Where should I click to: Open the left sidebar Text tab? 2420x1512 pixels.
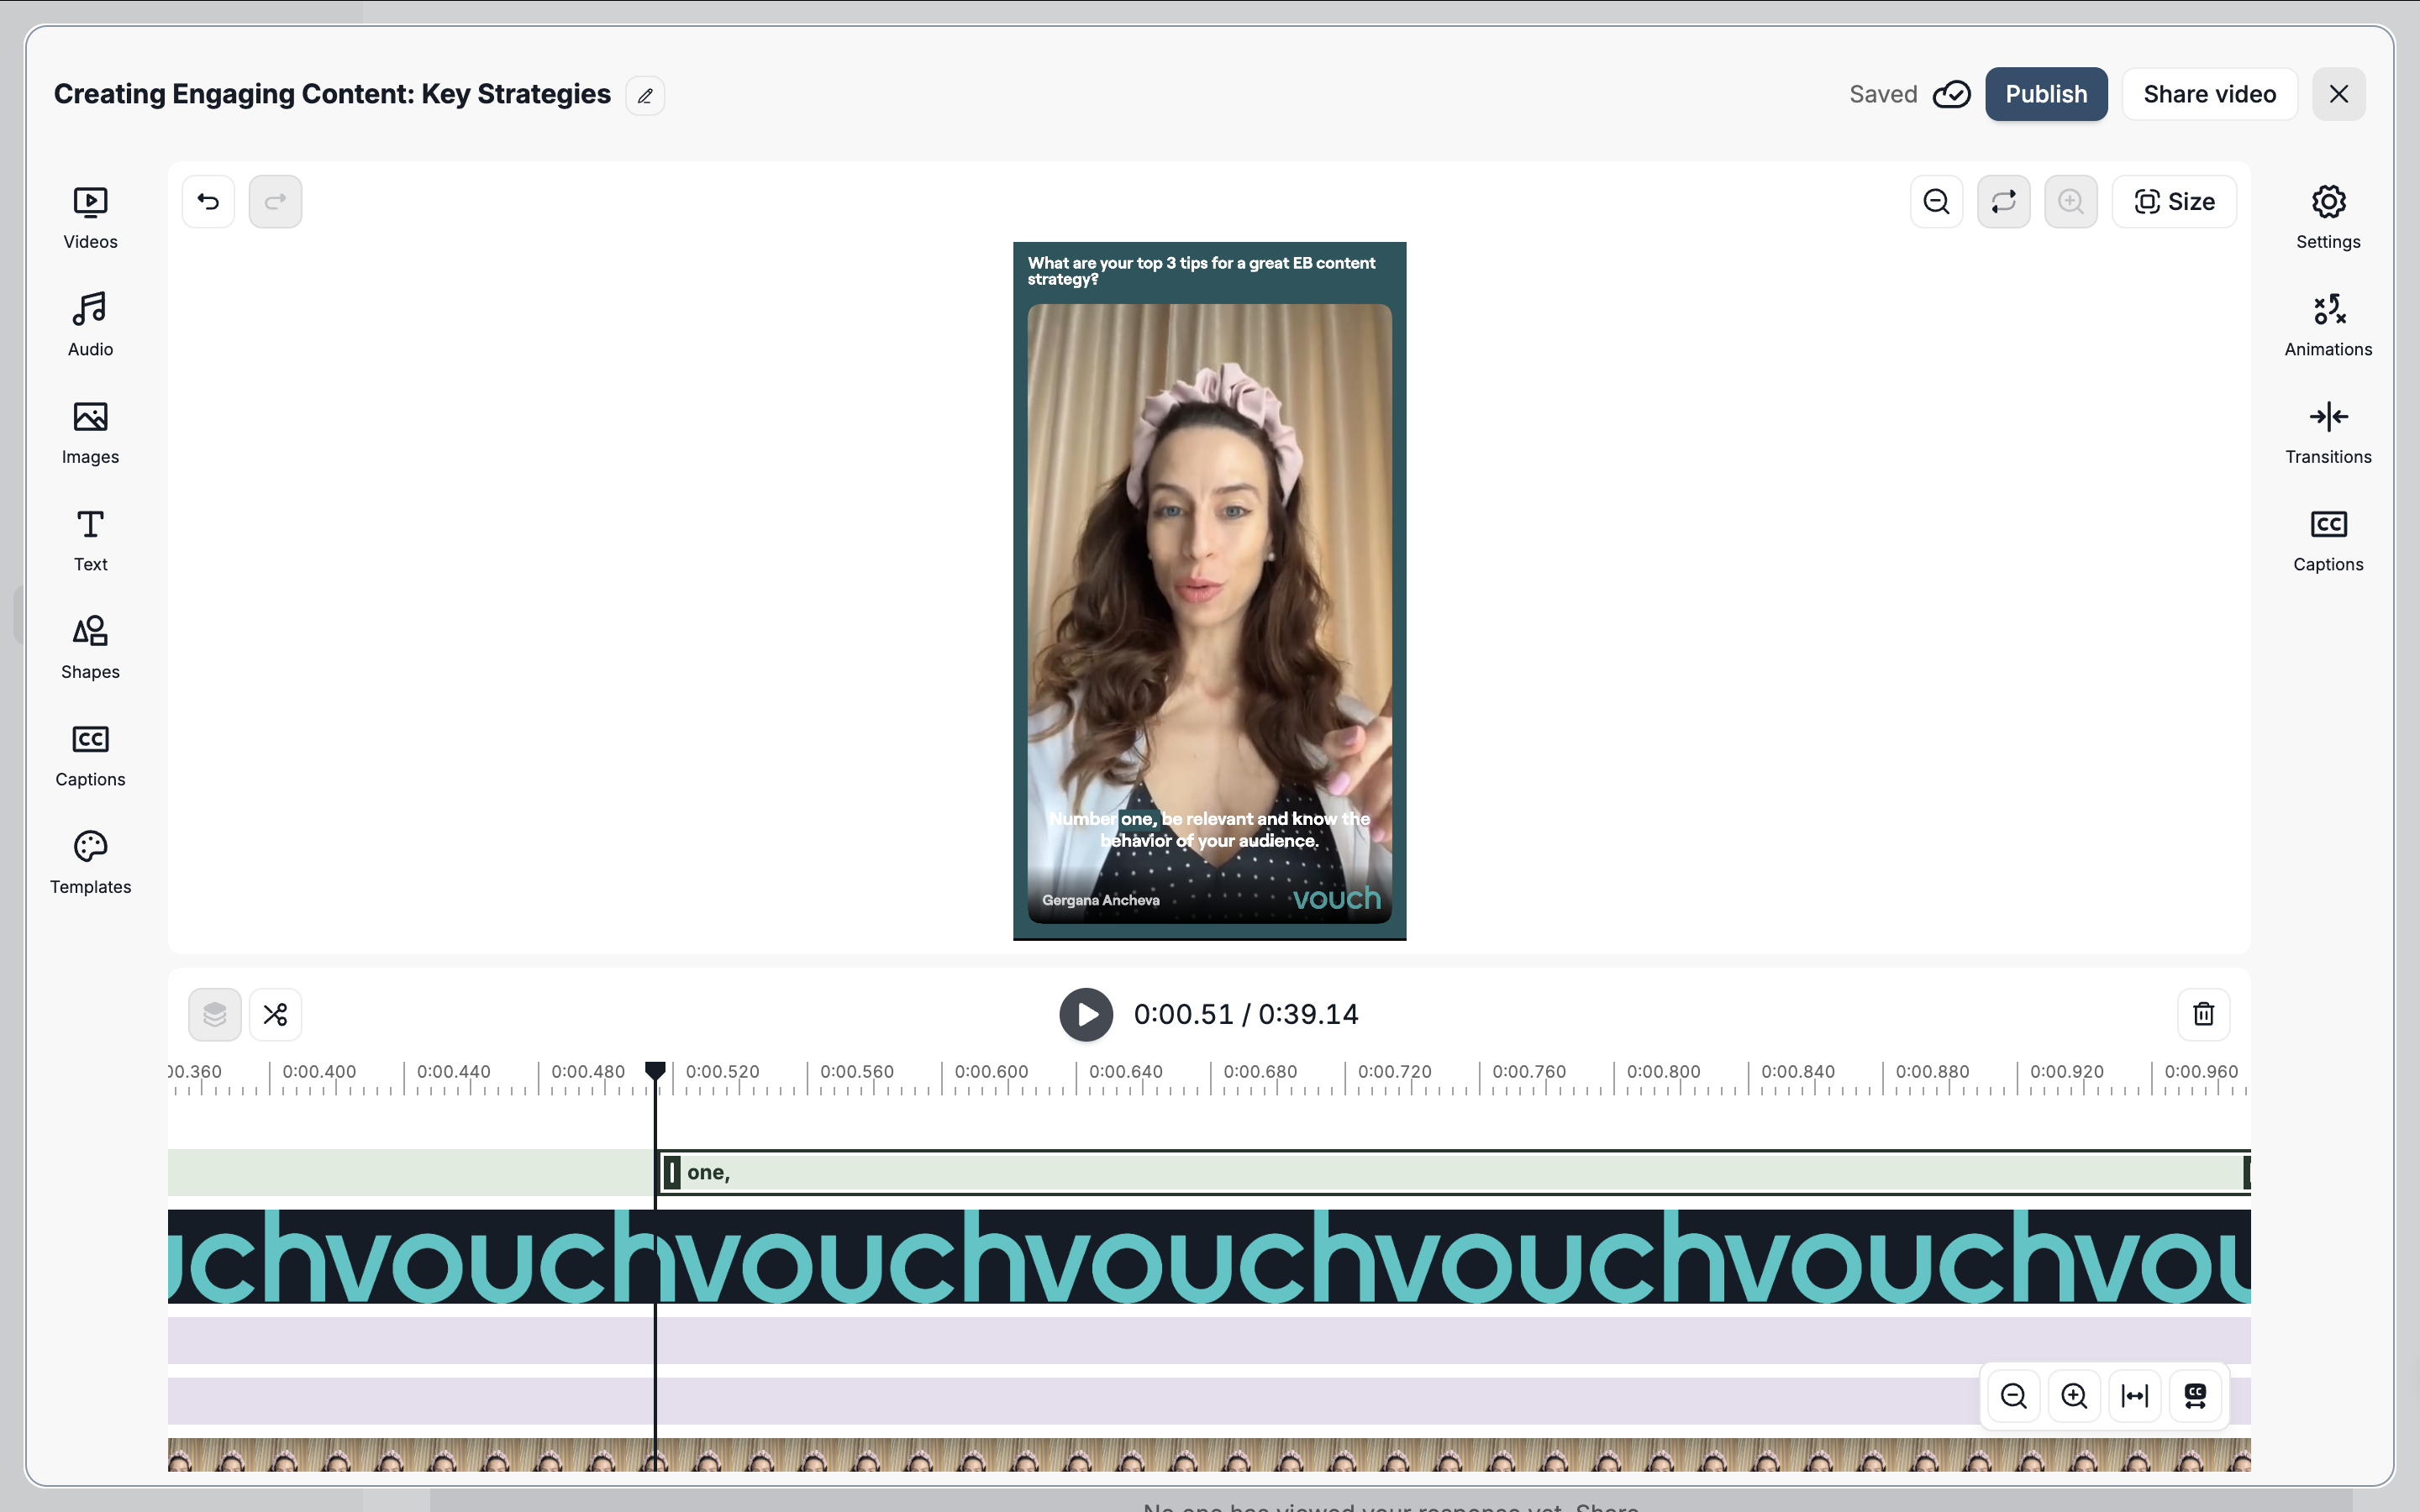pyautogui.click(x=90, y=540)
